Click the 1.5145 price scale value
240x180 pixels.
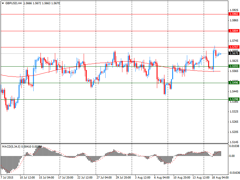pos(234,142)
